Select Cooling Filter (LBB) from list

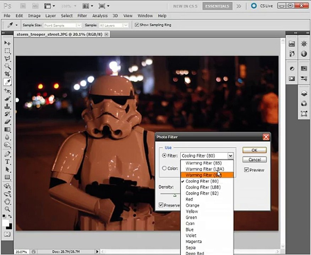pyautogui.click(x=207, y=187)
